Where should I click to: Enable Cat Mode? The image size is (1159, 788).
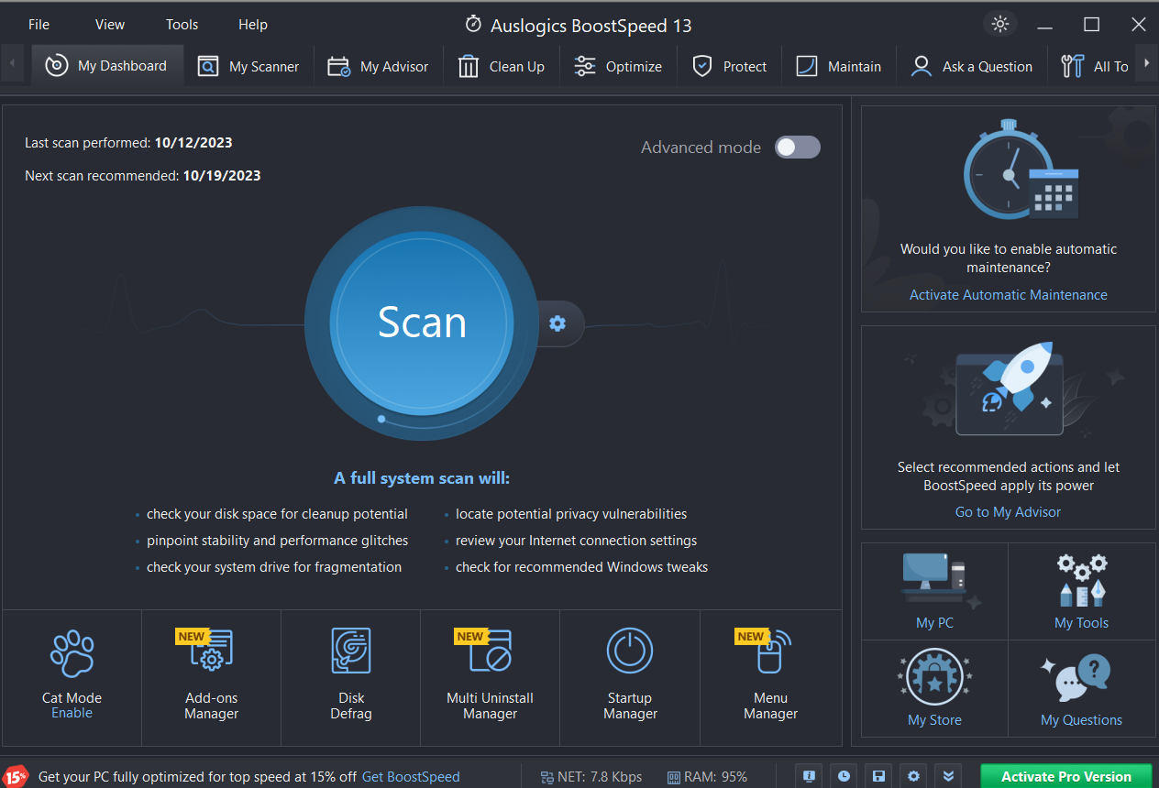pos(72,713)
